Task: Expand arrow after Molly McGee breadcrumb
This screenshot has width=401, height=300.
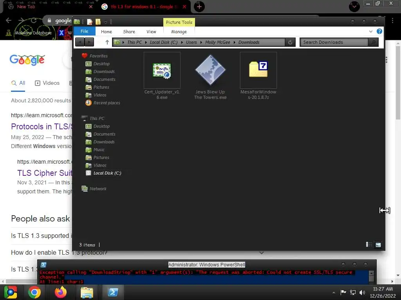Action: (234, 42)
